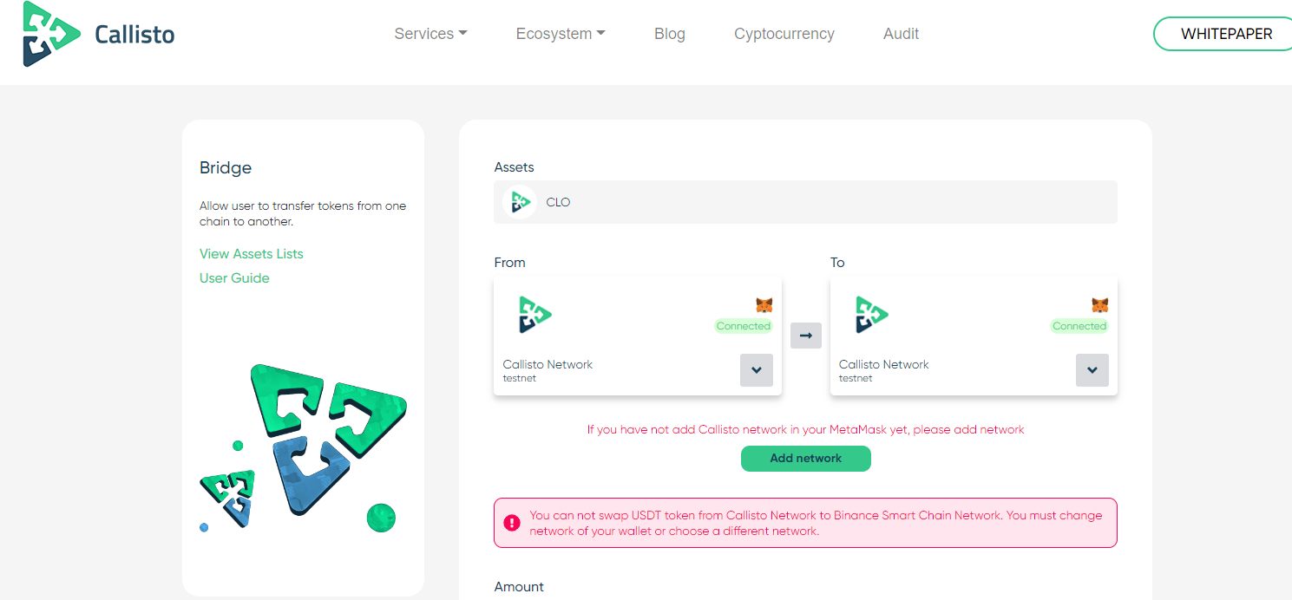Open the Cyptocurrency menu item

pyautogui.click(x=784, y=34)
